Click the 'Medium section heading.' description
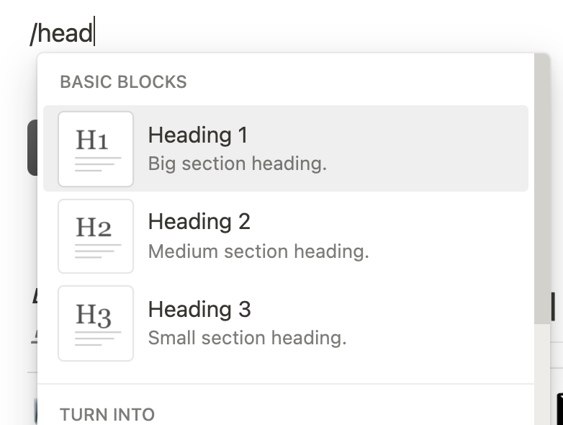This screenshot has height=425, width=563. (258, 251)
